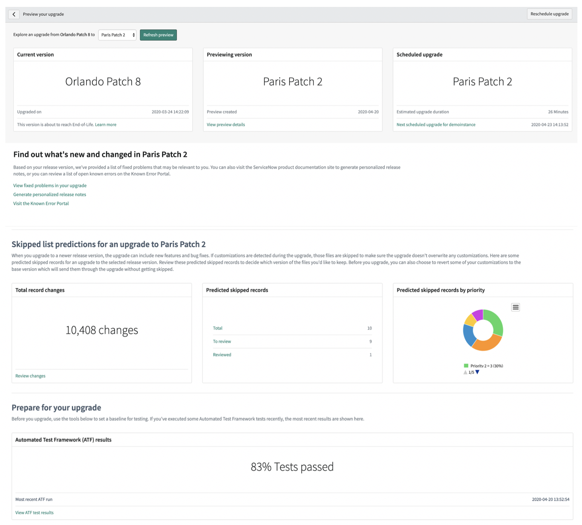Click Paris Patch 2 in Previewing version card
The height and width of the screenshot is (525, 582).
pos(293,82)
